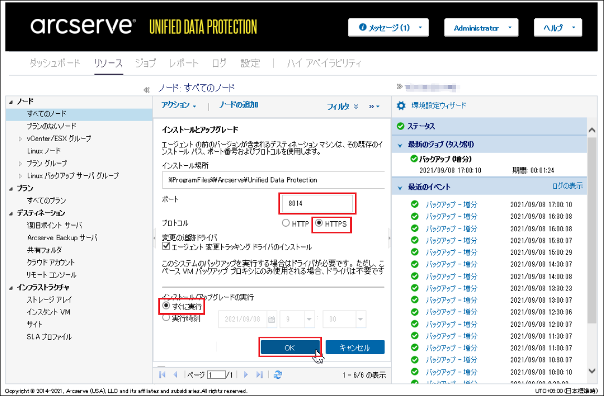Go to last page in the pager
This screenshot has width=604, height=396.
[x=260, y=374]
